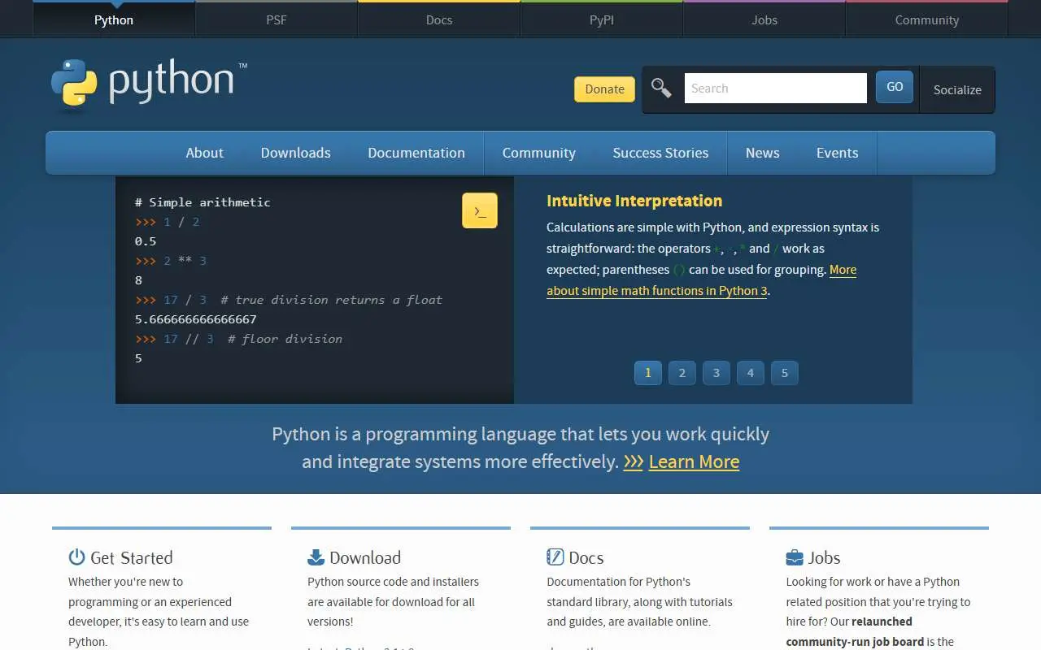
Task: Open the PyPI top tab
Action: click(x=602, y=19)
